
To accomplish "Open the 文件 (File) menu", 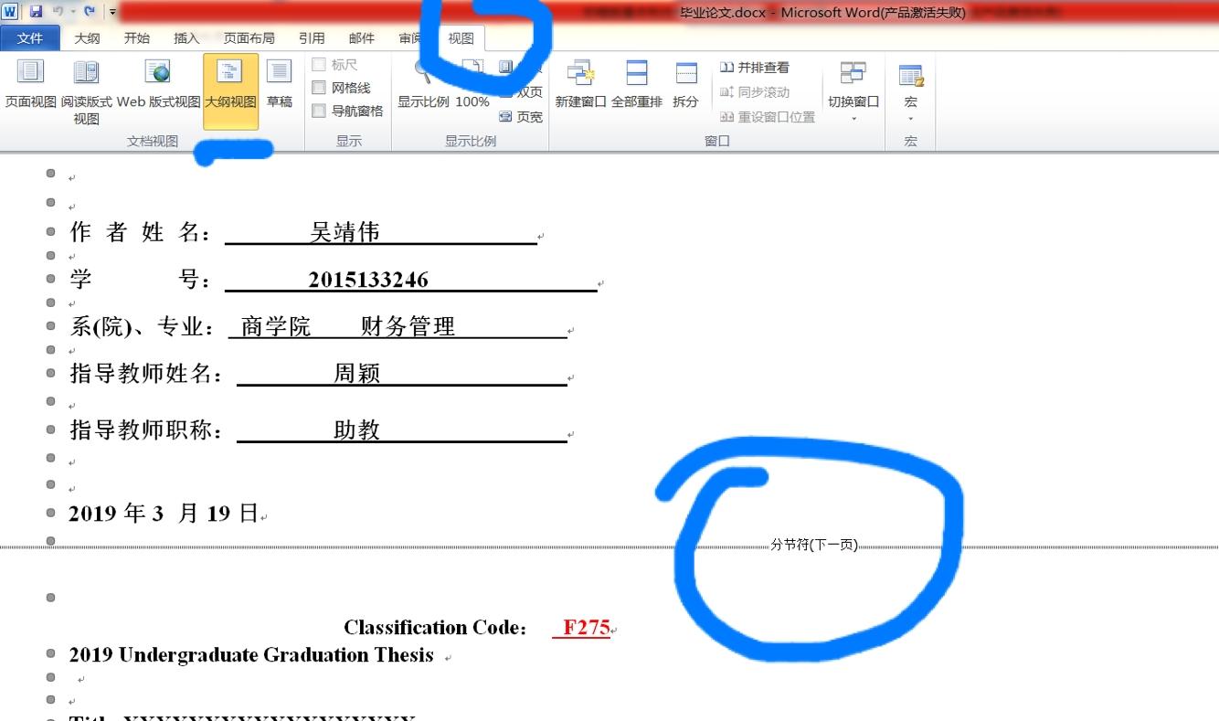I will click(x=30, y=37).
